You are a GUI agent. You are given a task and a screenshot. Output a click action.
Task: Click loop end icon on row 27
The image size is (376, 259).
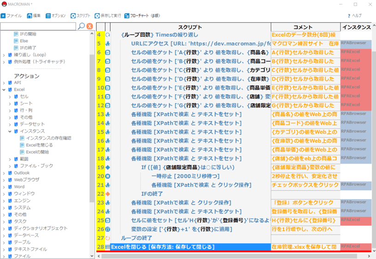[107, 238]
